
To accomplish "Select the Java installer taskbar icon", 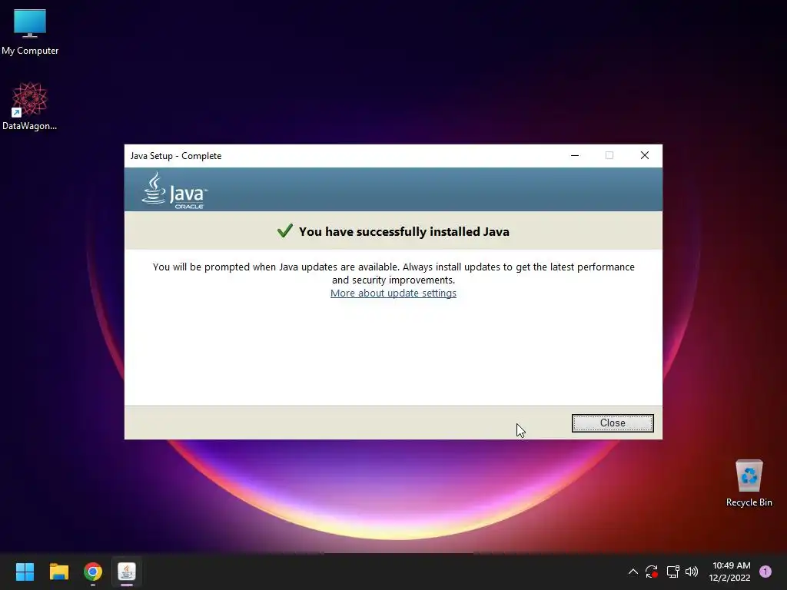I will pyautogui.click(x=127, y=572).
